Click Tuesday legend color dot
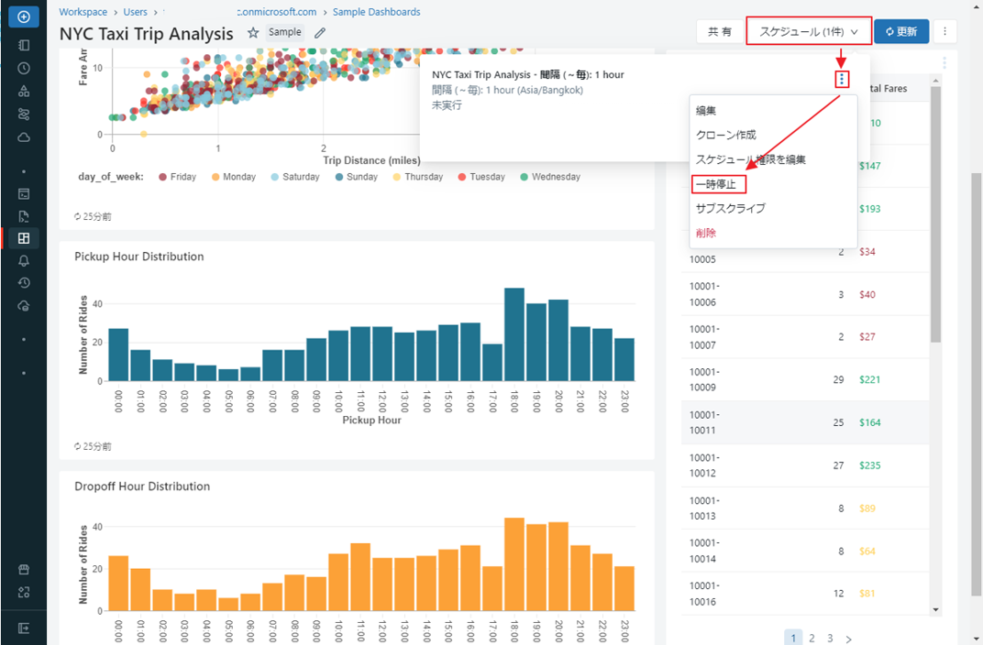The height and width of the screenshot is (645, 983). point(462,177)
